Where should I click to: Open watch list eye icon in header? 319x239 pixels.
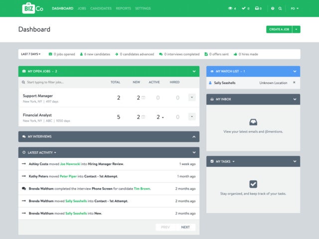pos(230,8)
